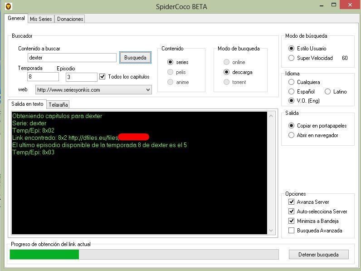
Task: Click the 'Serie: dexter' output line
Action: point(29,123)
